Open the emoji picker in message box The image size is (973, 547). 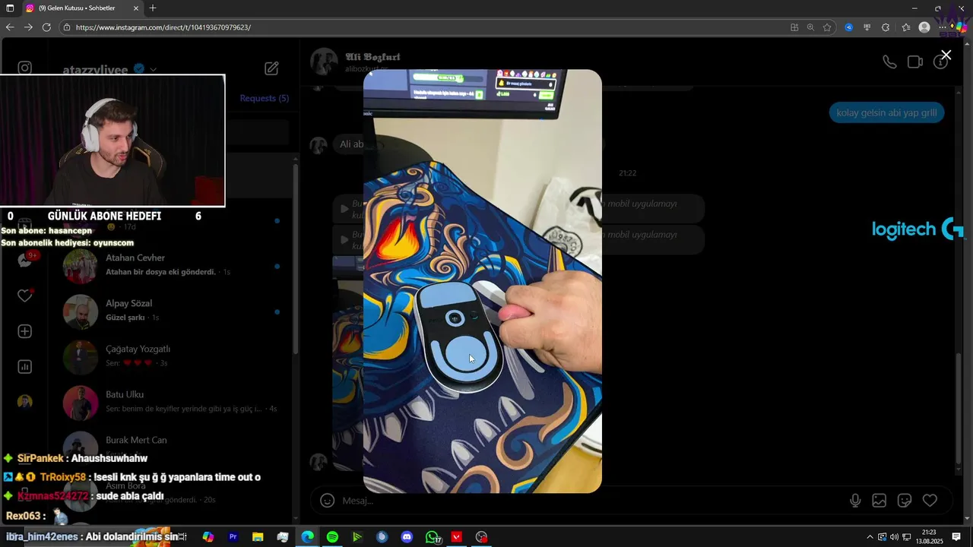click(x=328, y=500)
